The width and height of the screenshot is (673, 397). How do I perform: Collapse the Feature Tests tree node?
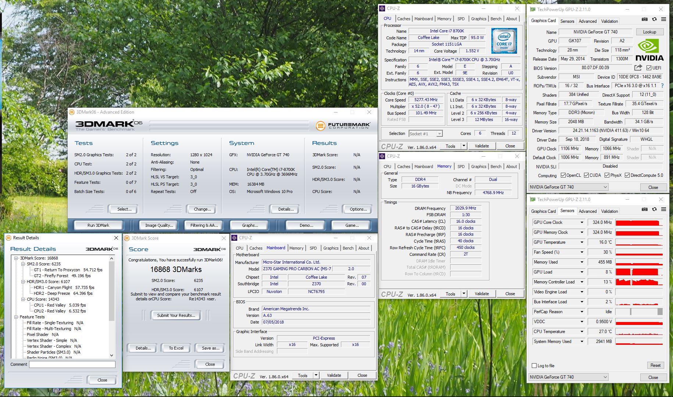(x=16, y=317)
